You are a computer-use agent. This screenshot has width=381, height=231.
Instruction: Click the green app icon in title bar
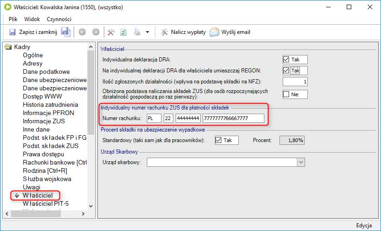coord(7,7)
